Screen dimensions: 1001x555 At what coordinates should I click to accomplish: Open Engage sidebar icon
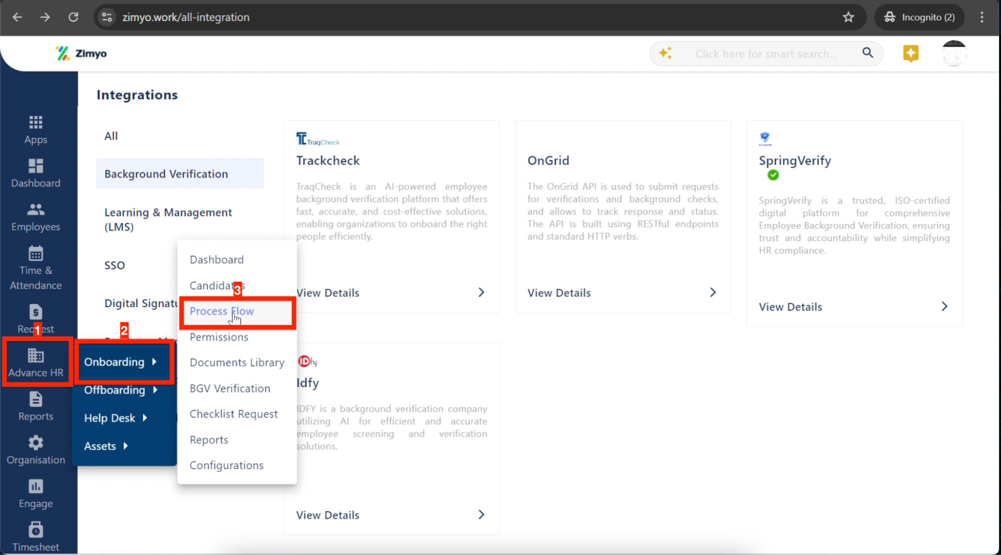pyautogui.click(x=36, y=486)
